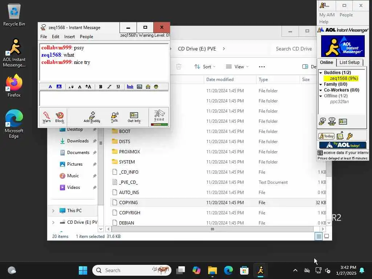Insert a hyperlink with the link button
The width and height of the screenshot is (372, 279).
(x=130, y=86)
